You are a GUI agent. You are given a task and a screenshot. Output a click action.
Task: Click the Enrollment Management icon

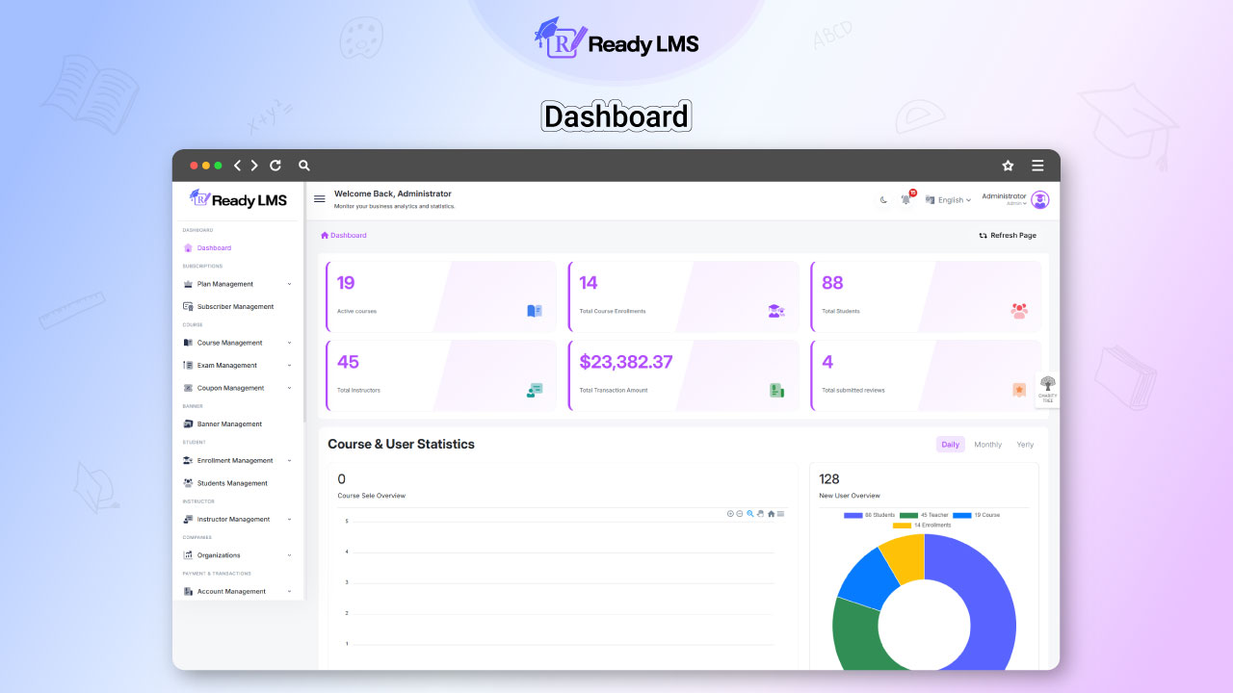[x=188, y=461]
